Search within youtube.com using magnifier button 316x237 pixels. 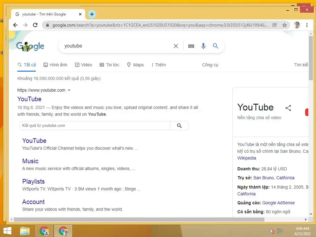(x=179, y=126)
